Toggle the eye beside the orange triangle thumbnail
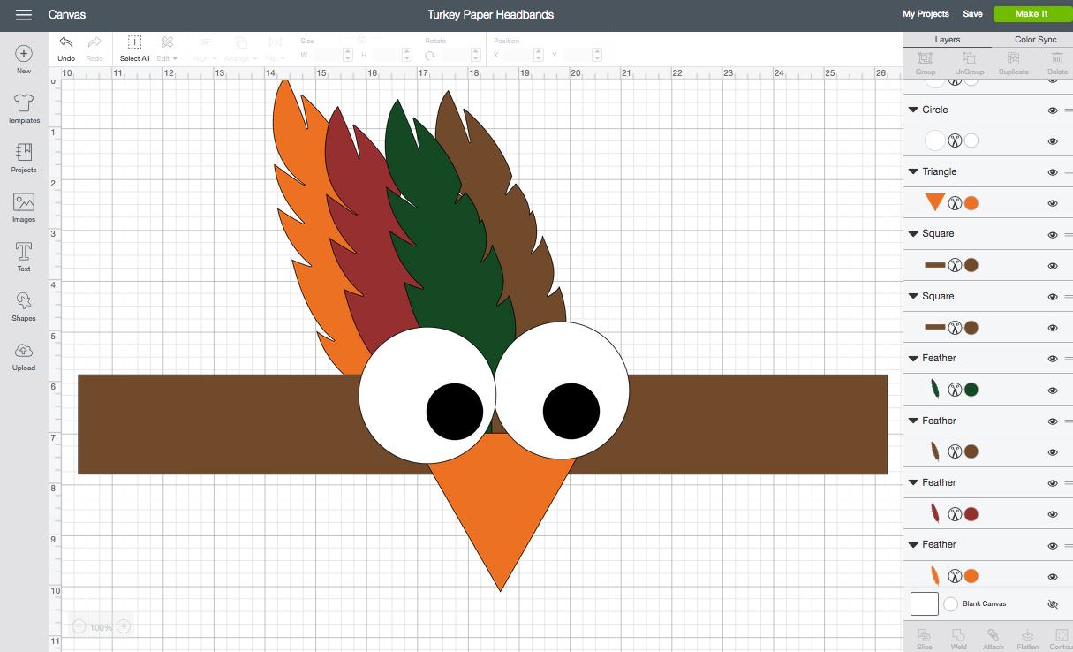Screen dimensions: 1073x652 [x=1053, y=203]
